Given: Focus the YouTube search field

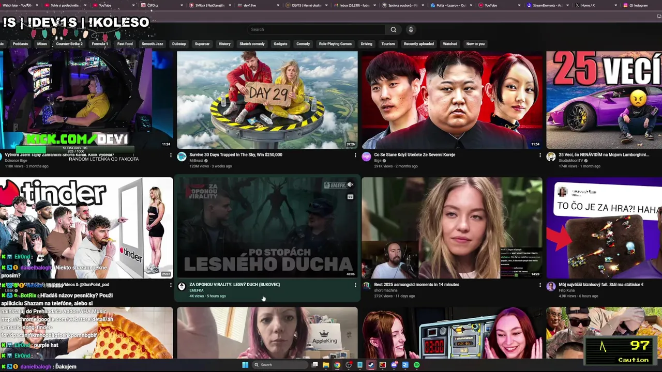Looking at the screenshot, I should [x=315, y=29].
